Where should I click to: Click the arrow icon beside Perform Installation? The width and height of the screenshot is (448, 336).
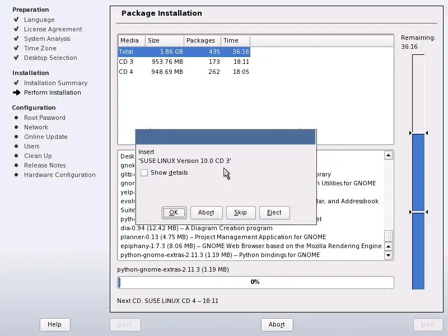tap(17, 92)
